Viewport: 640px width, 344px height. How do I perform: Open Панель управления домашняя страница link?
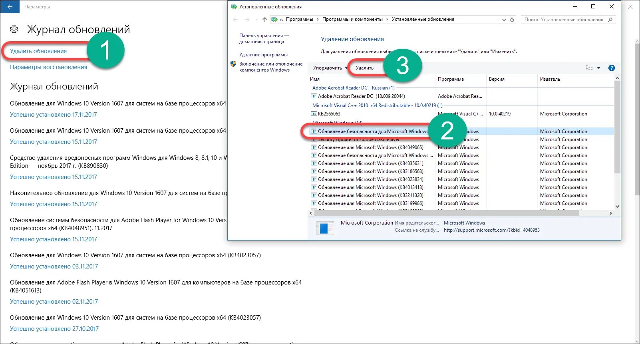click(264, 38)
